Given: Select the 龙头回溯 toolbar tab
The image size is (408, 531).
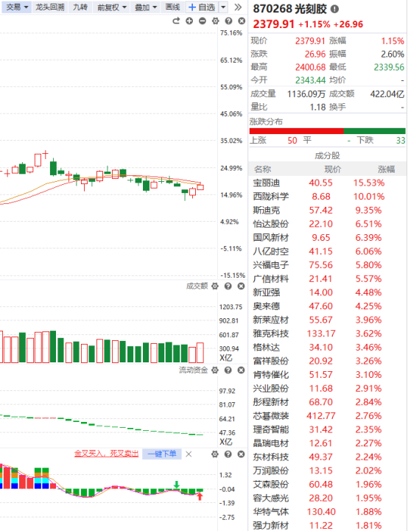Looking at the screenshot, I should point(50,7).
